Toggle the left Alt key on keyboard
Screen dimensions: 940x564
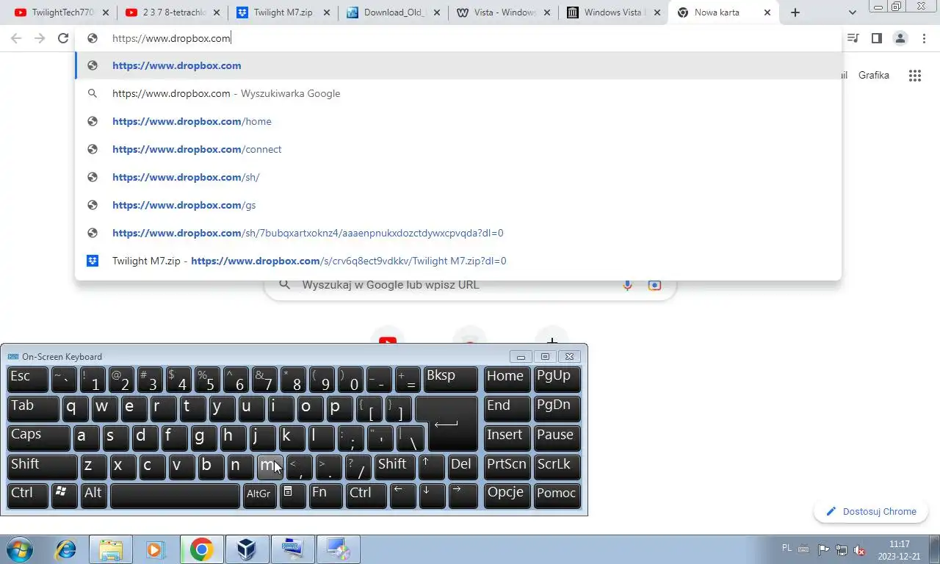(94, 495)
